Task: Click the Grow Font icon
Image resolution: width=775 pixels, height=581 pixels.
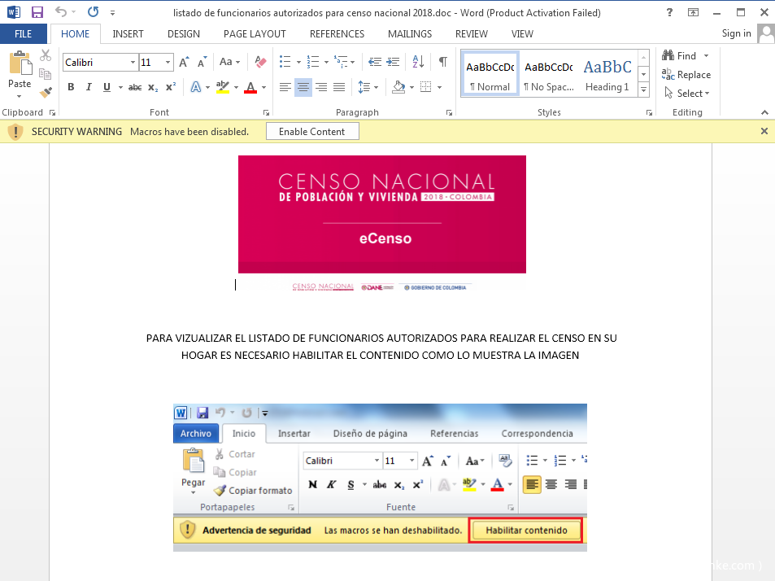Action: tap(184, 62)
